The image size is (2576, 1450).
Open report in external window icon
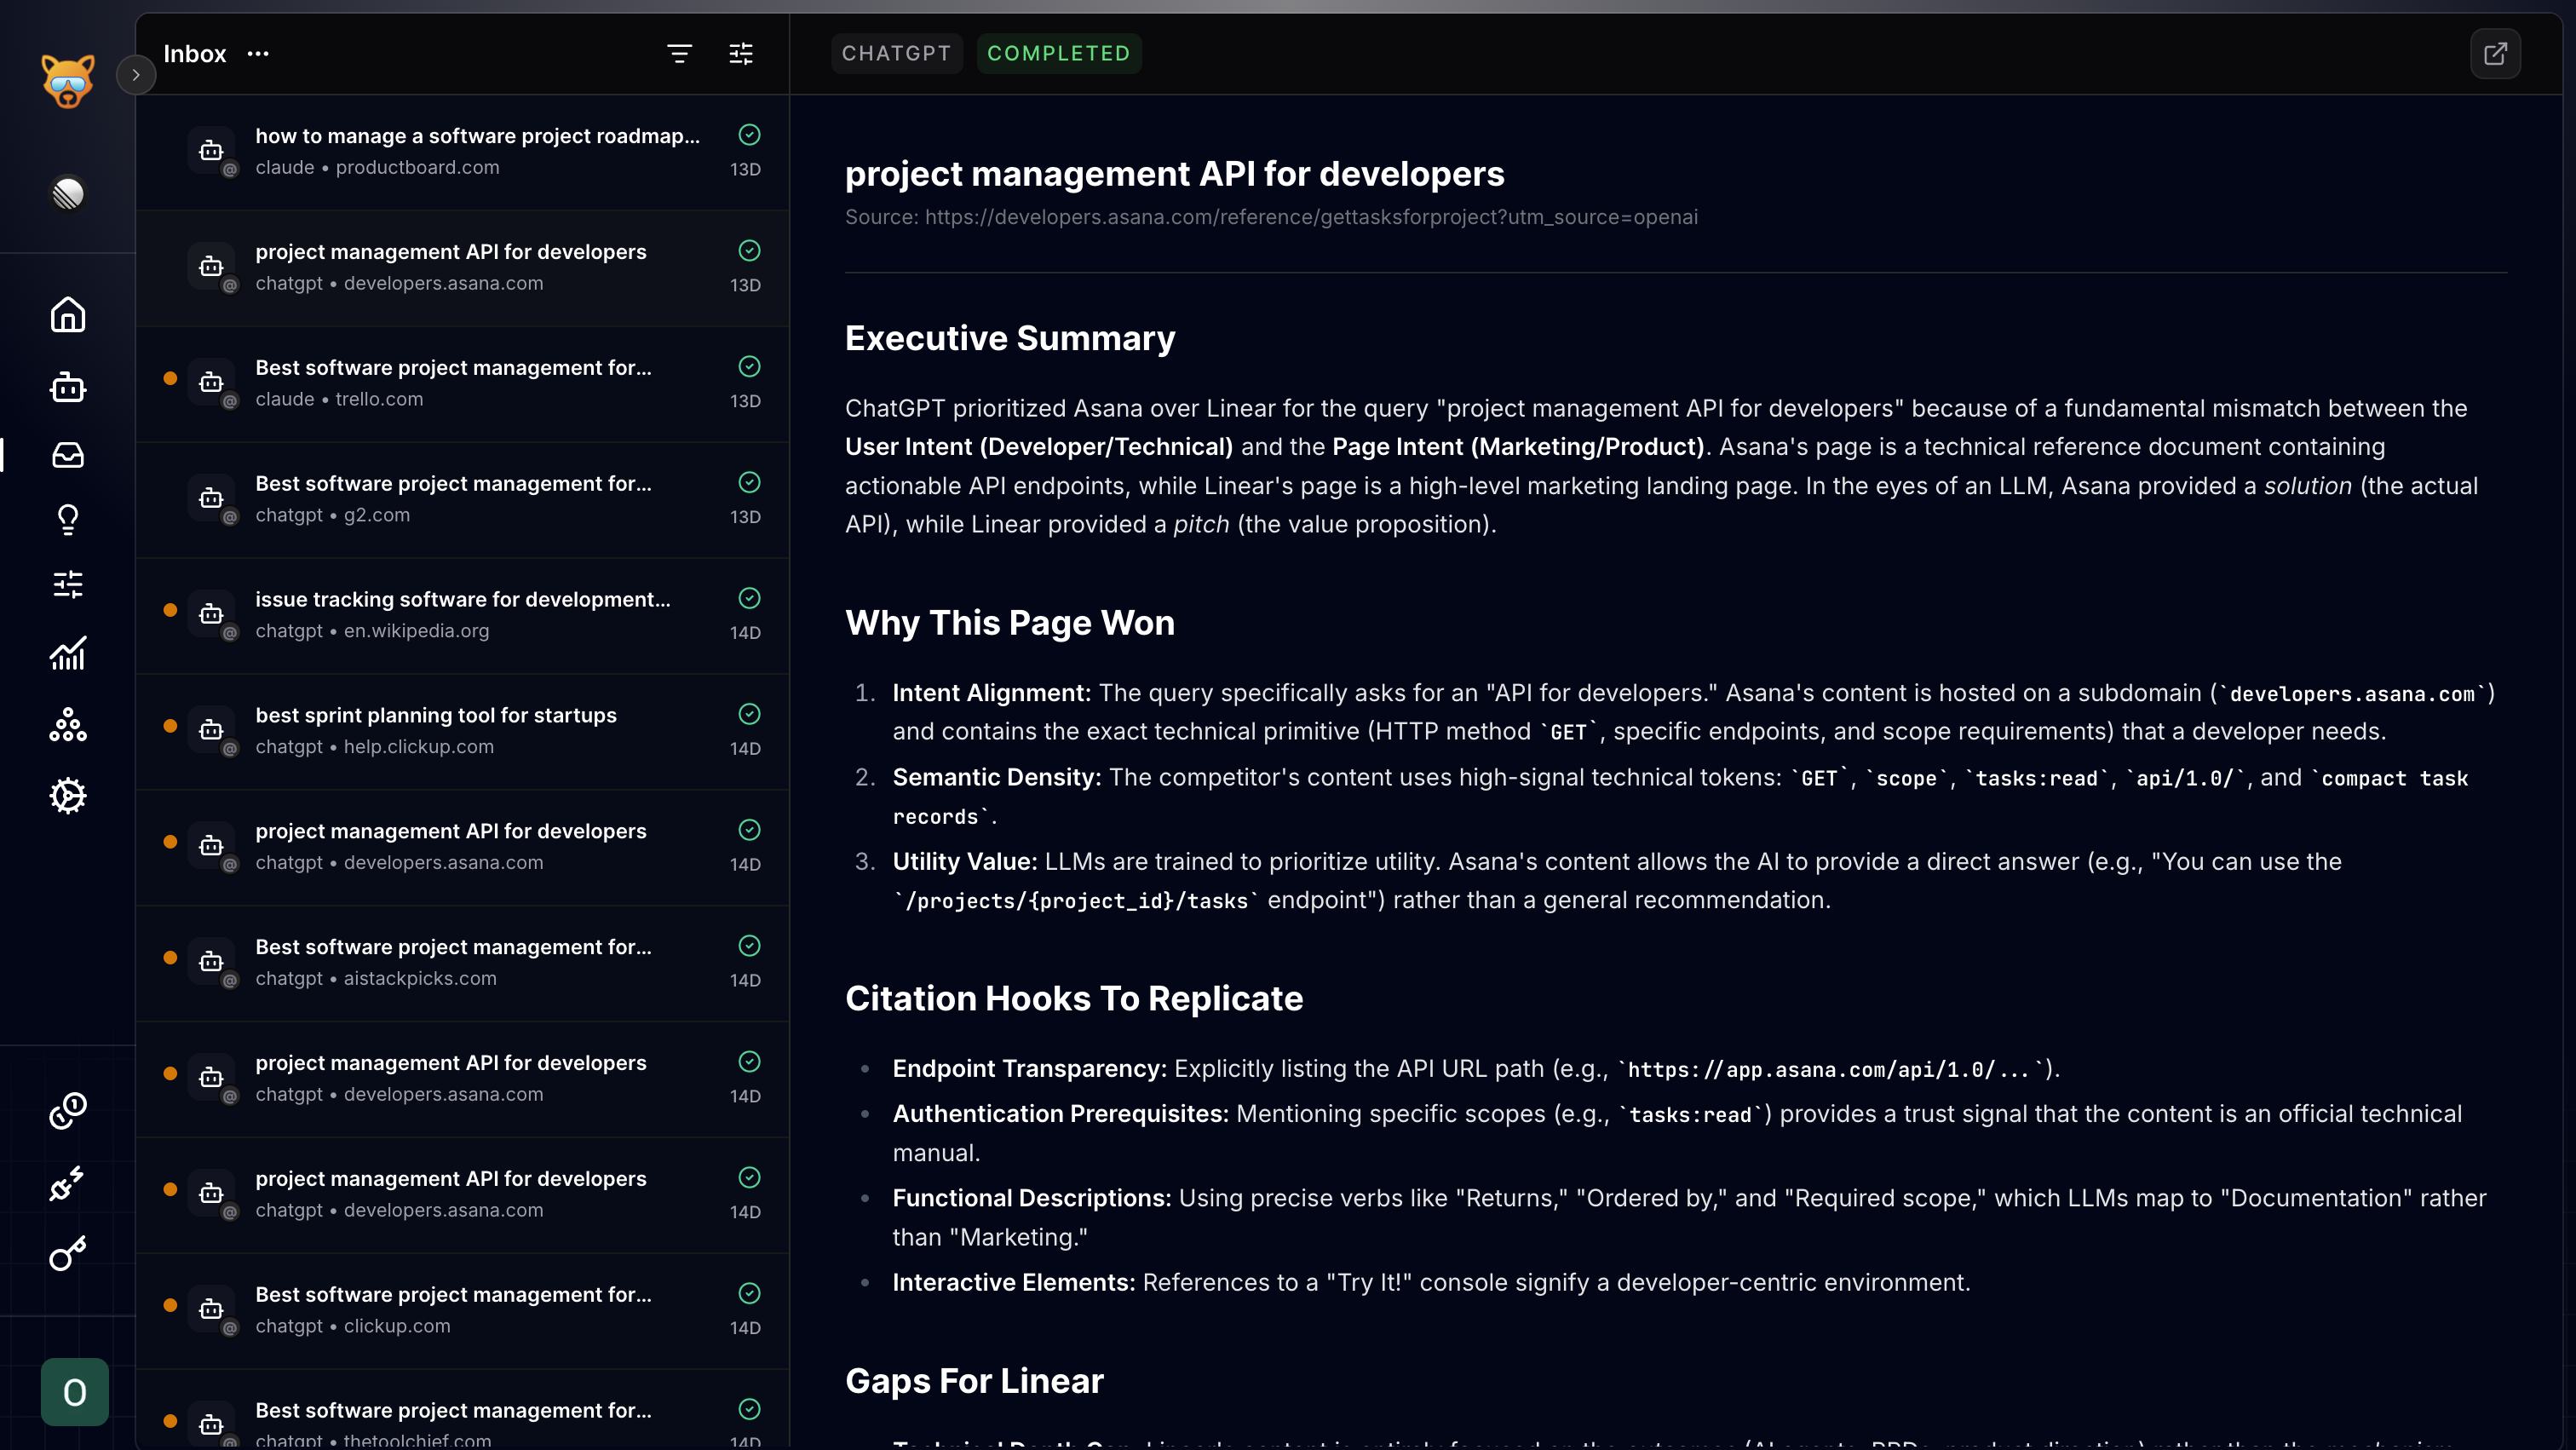(x=2495, y=53)
